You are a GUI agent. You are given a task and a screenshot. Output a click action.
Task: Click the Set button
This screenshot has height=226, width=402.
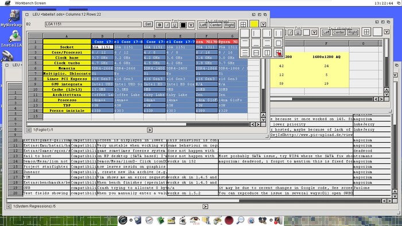pos(148,24)
